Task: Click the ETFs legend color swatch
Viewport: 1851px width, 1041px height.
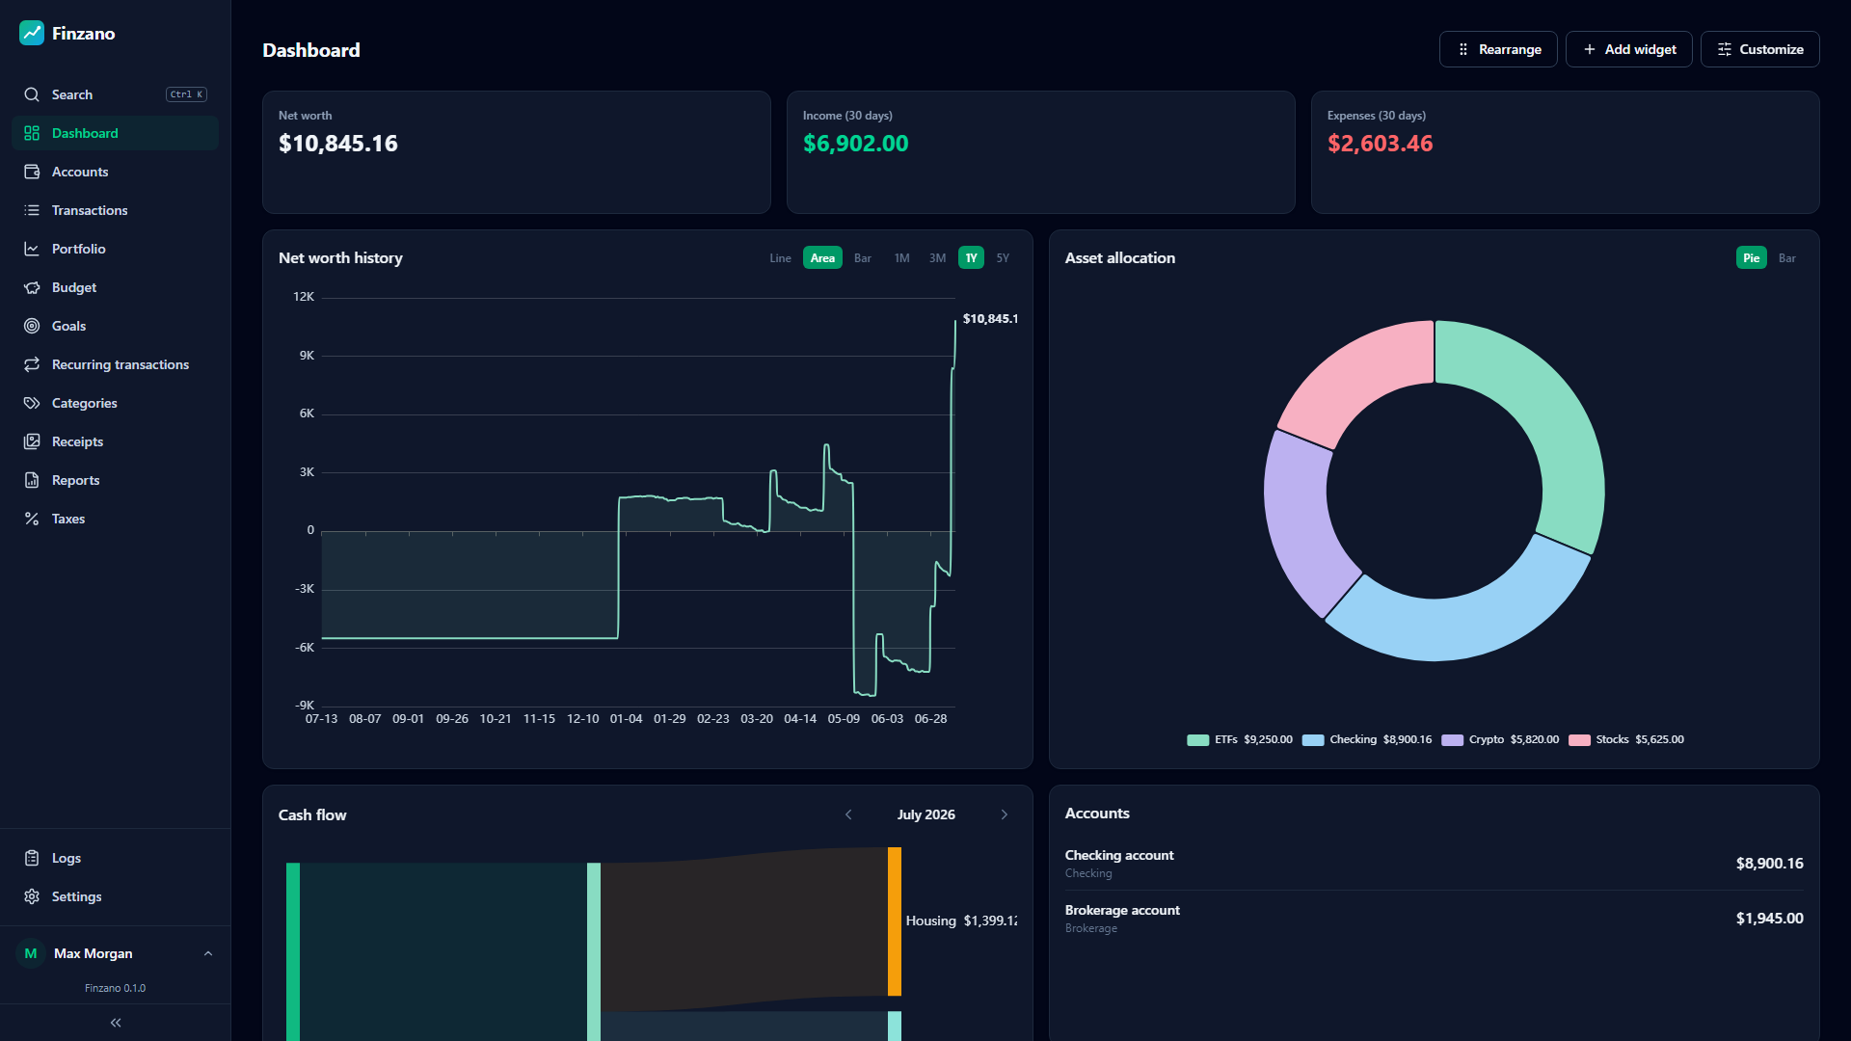Action: click(x=1197, y=740)
